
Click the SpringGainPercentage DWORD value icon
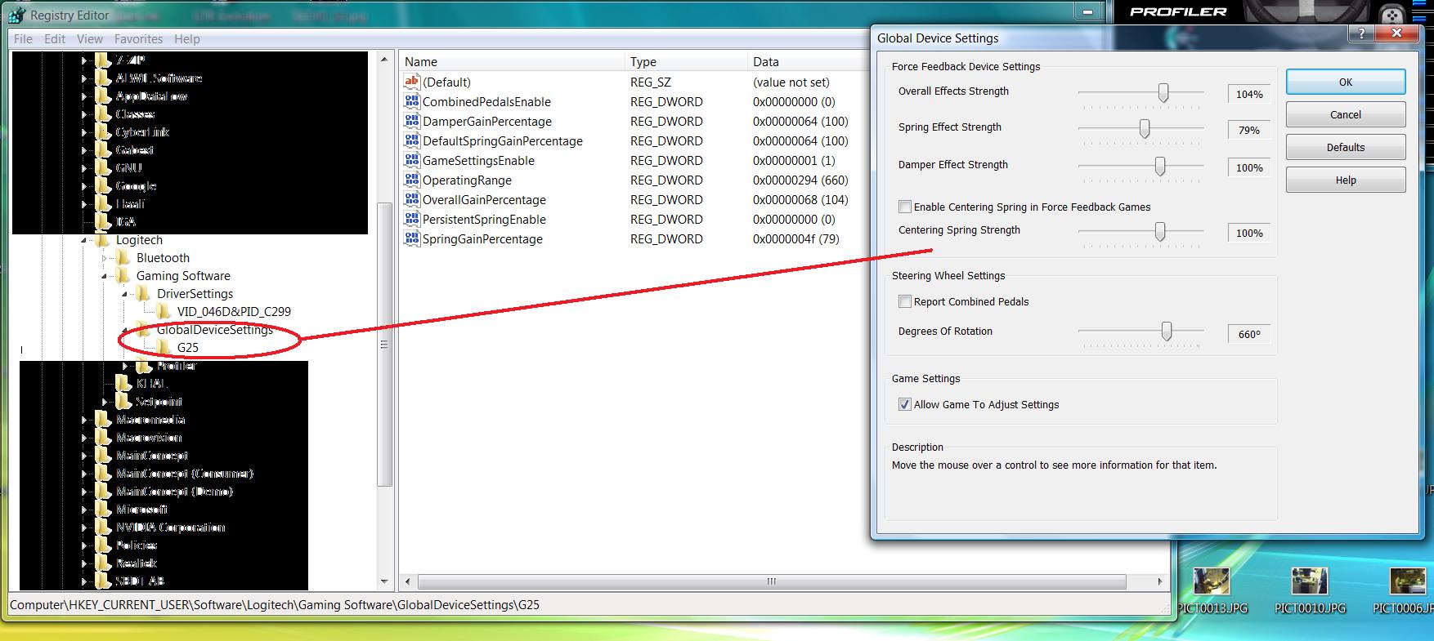(412, 238)
